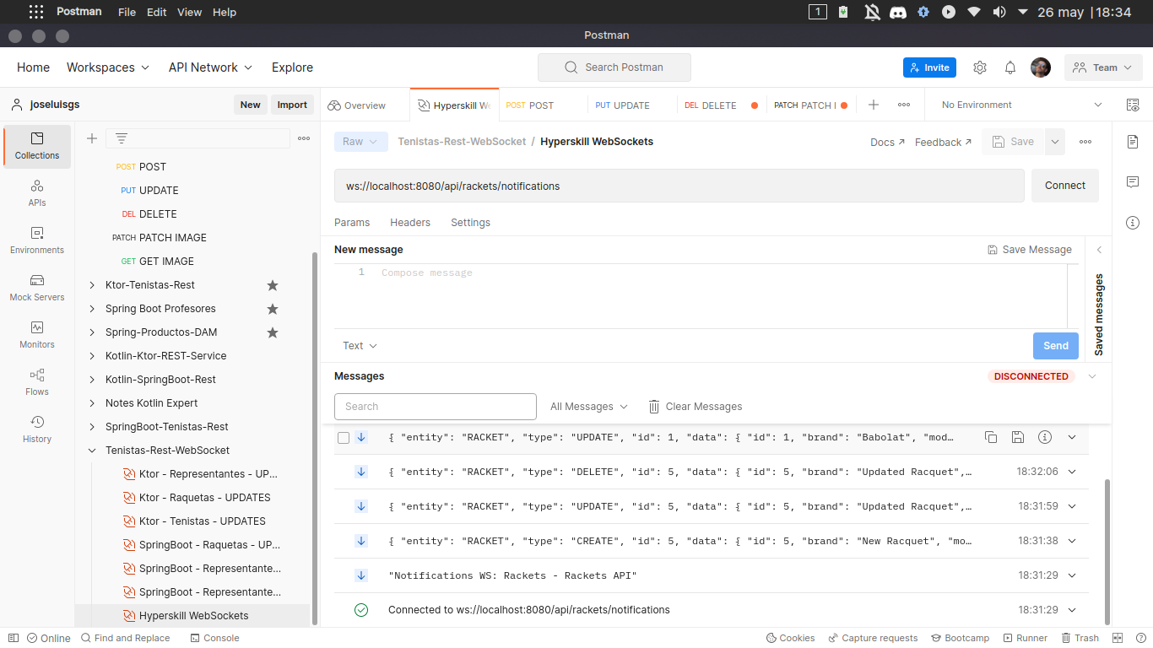Toggle the star on Spring-Productos-DAM
This screenshot has width=1153, height=648.
(x=273, y=332)
